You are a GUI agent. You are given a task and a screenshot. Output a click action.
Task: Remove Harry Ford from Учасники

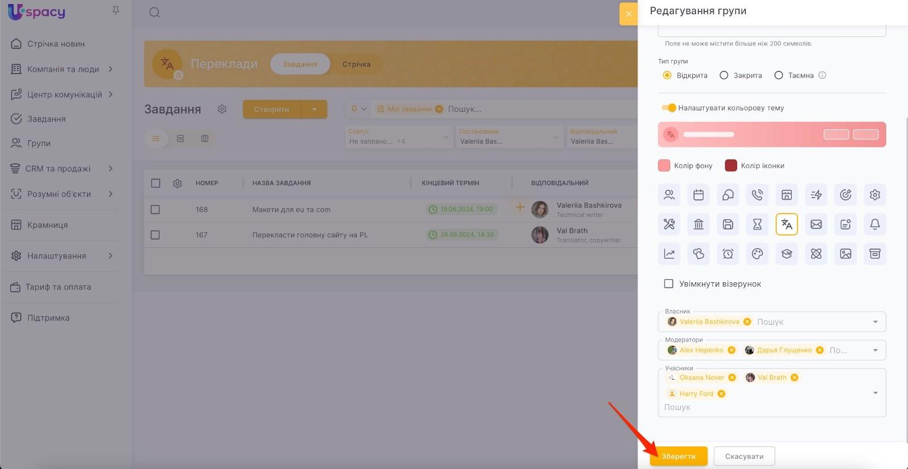coord(721,393)
